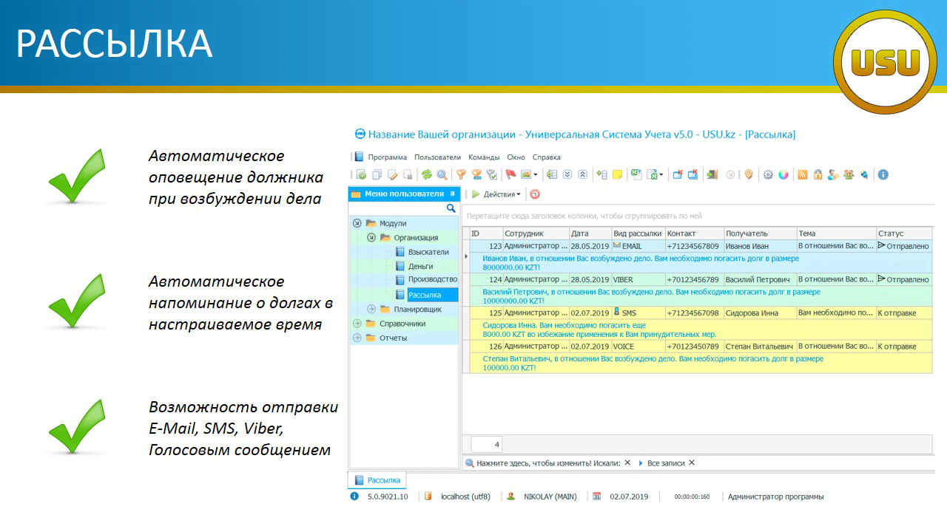Open the Пользователи menu
The image size is (947, 532).
(x=437, y=157)
